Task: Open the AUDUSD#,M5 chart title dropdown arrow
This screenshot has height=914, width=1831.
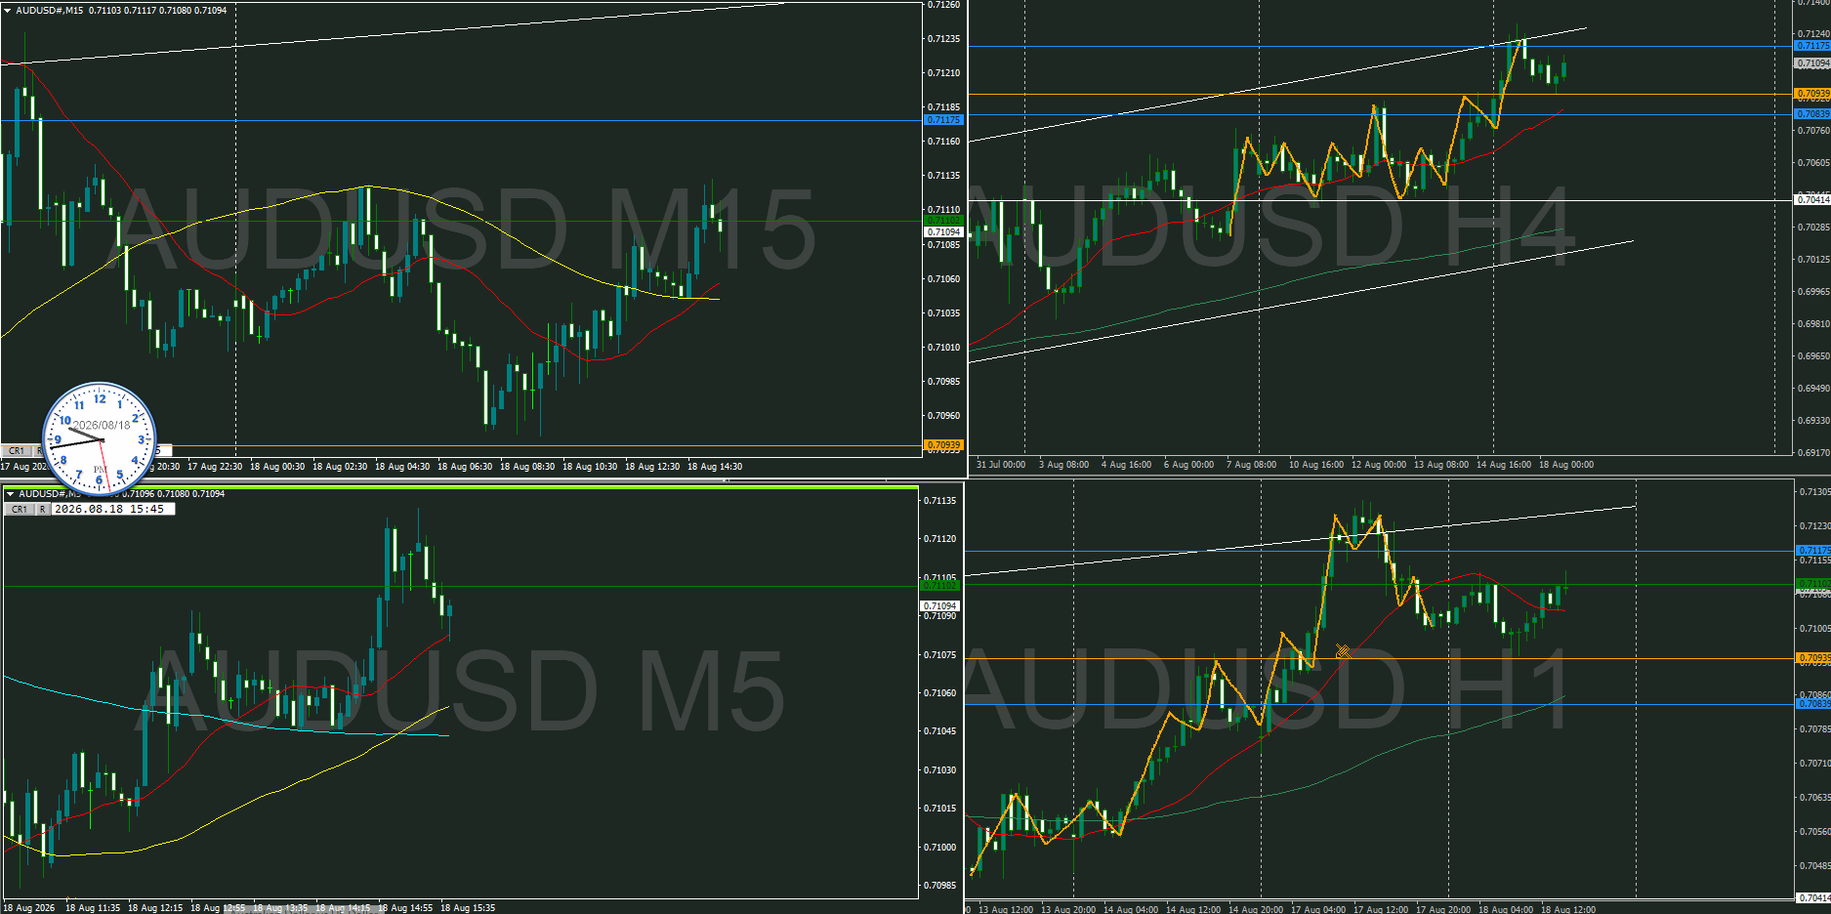Action: pyautogui.click(x=10, y=494)
